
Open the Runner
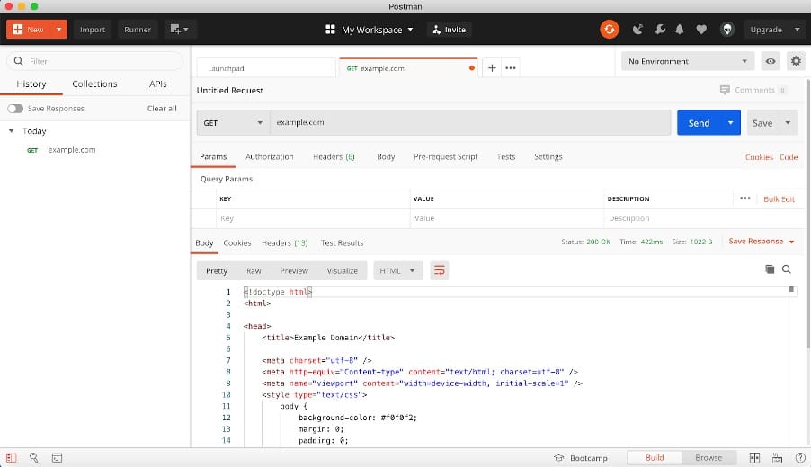tap(137, 30)
